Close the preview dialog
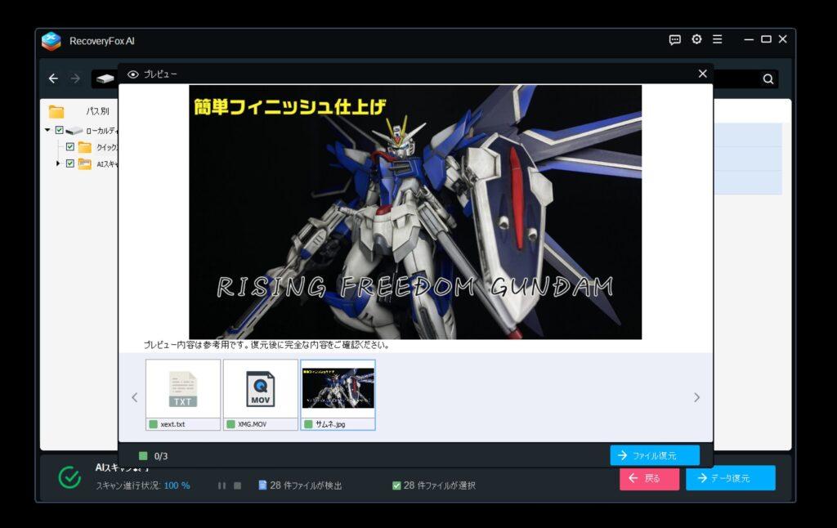 702,74
